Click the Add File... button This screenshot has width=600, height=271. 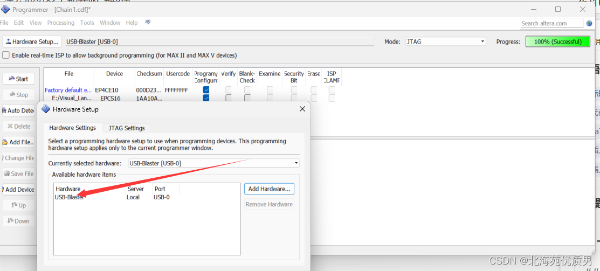18,142
